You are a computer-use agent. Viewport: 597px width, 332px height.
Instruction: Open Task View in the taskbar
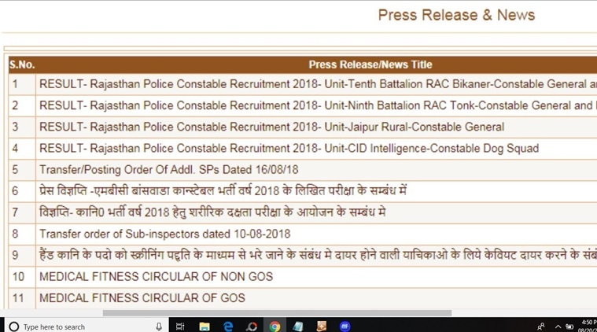pyautogui.click(x=180, y=326)
